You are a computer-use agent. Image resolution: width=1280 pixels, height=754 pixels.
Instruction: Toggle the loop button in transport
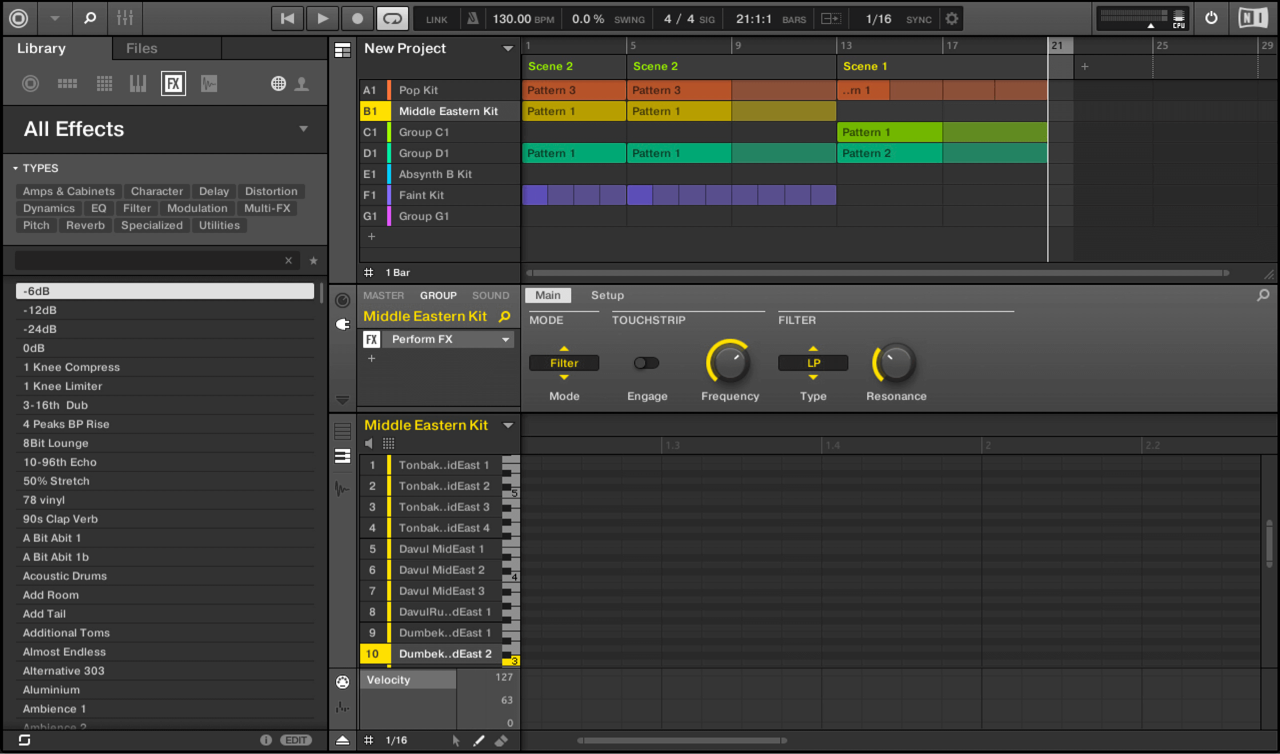coord(392,18)
